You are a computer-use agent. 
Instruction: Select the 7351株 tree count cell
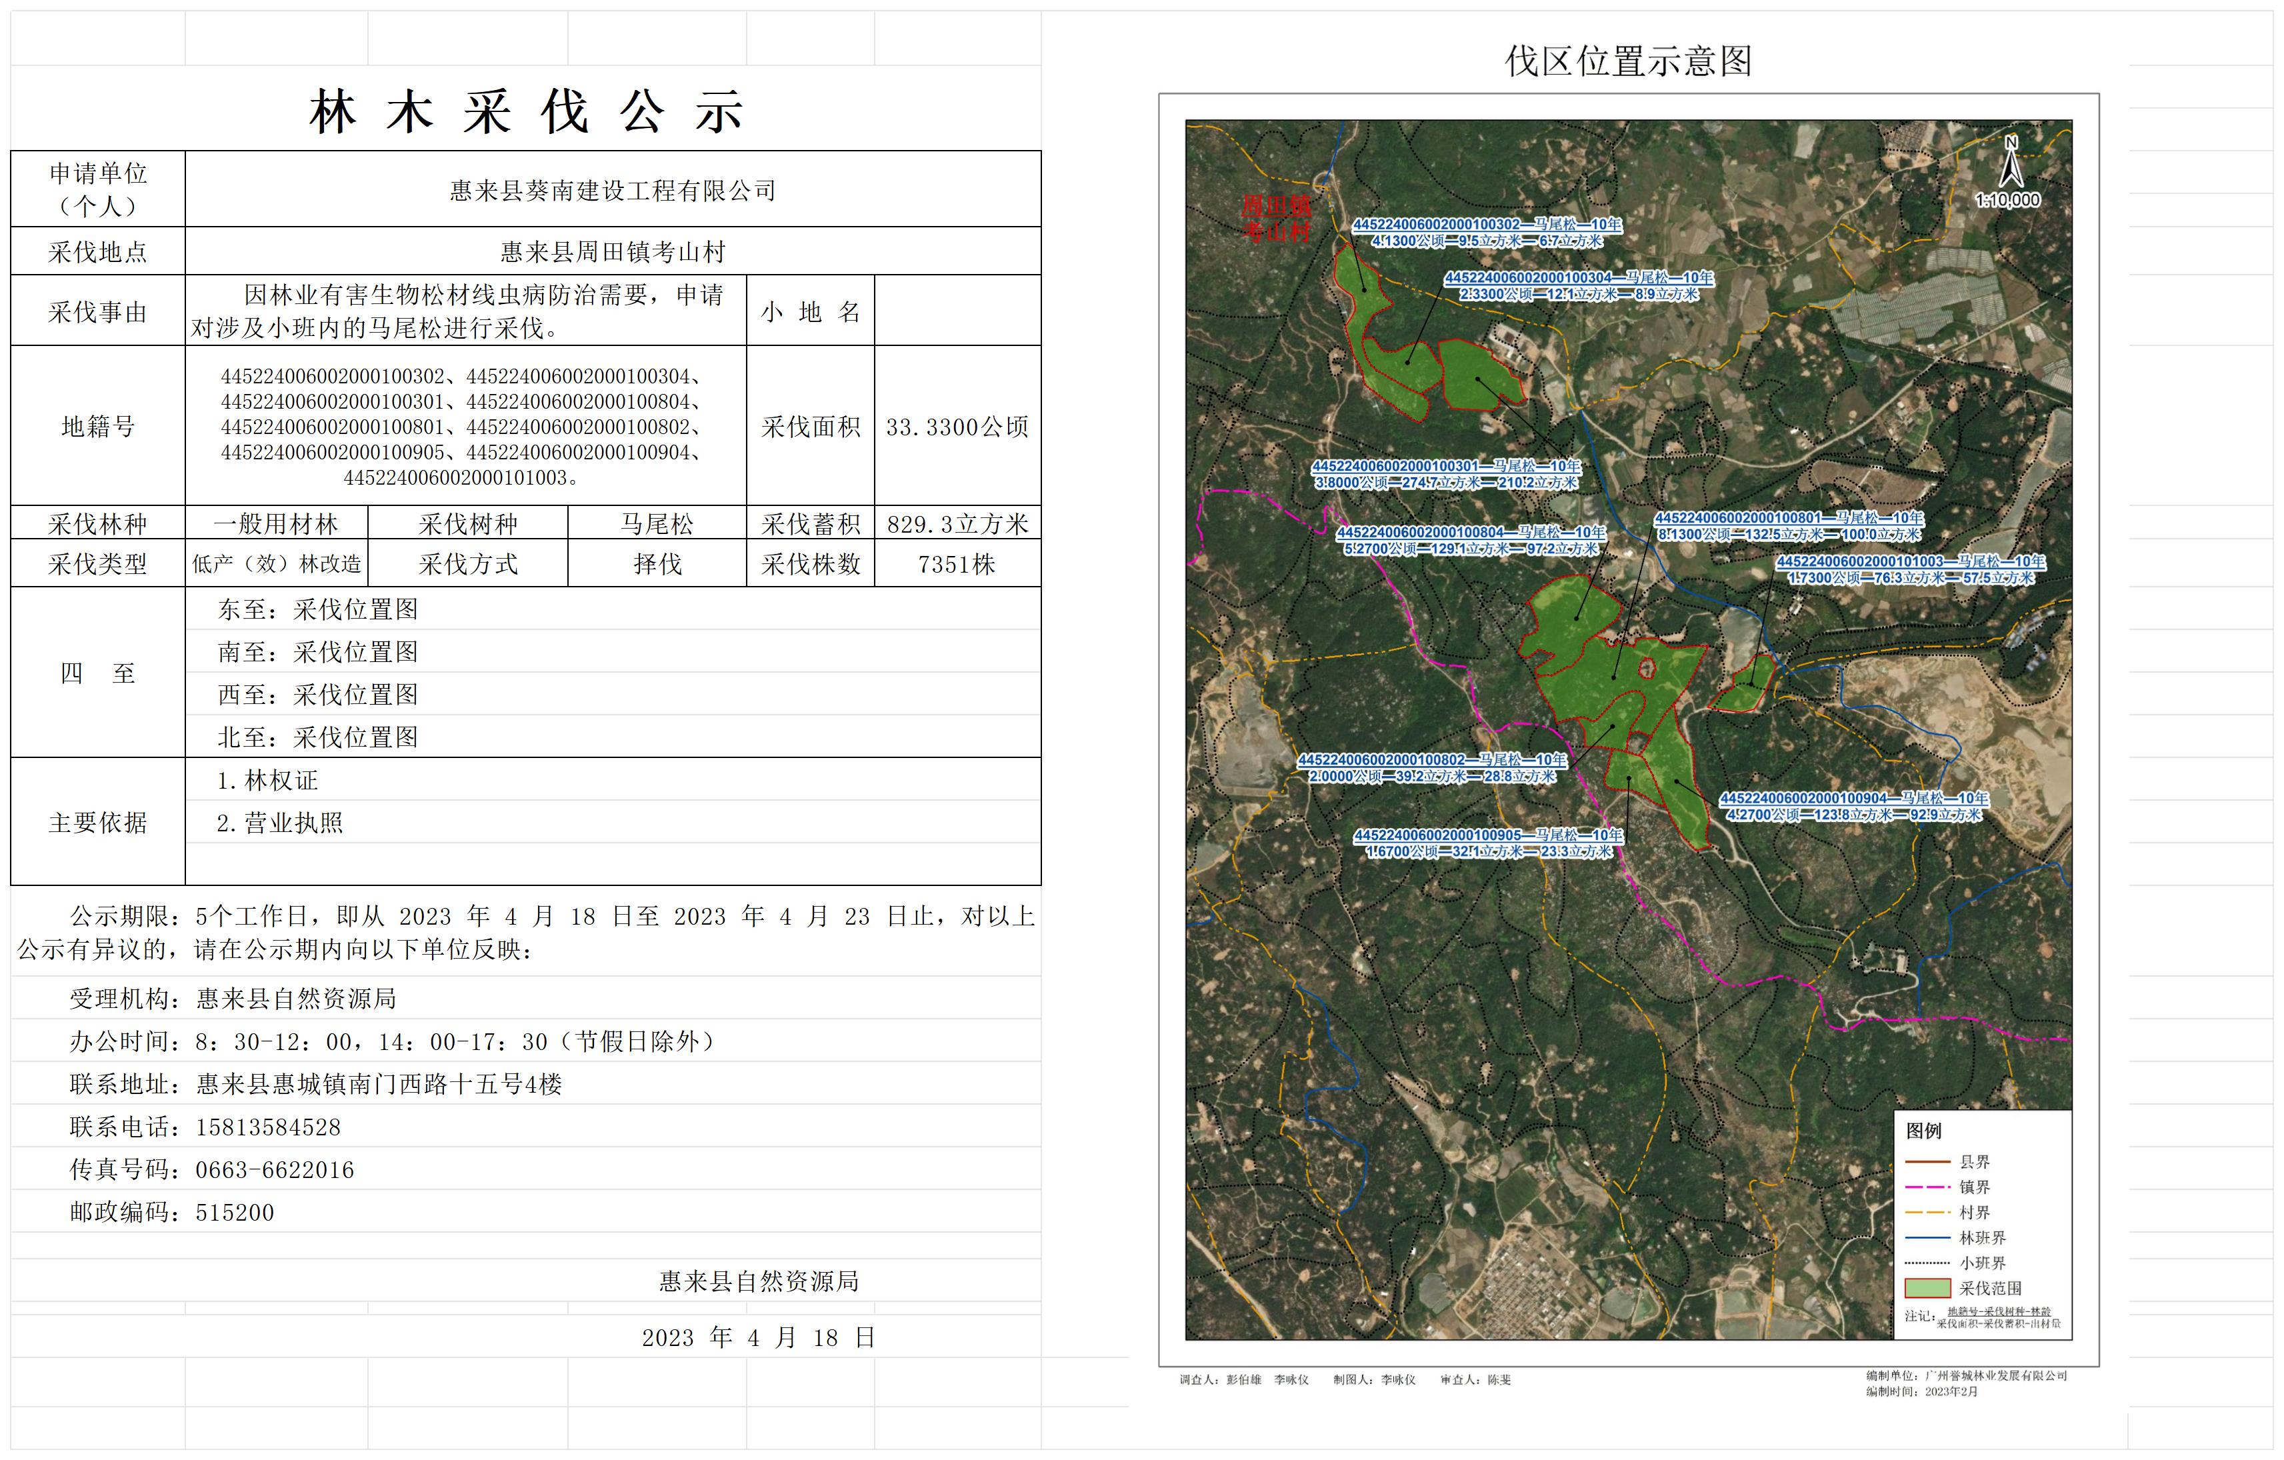click(x=957, y=565)
